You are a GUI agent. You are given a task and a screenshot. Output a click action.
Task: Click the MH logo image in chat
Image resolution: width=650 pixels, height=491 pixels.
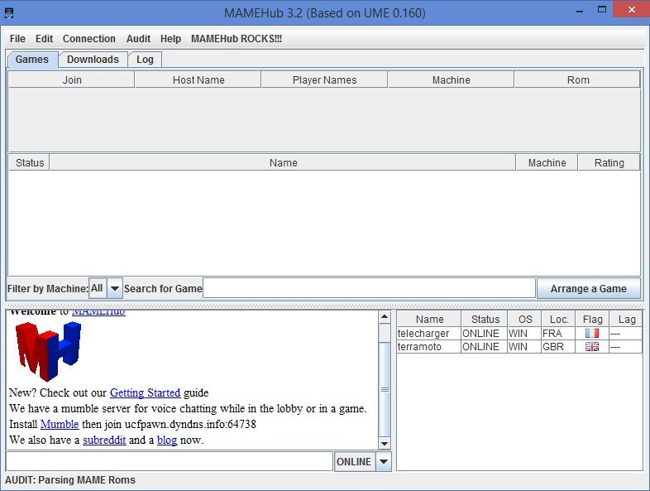[48, 351]
